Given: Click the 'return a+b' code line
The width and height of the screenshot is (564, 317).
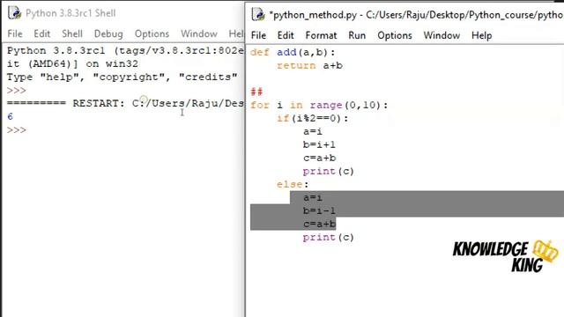Looking at the screenshot, I should tap(309, 65).
